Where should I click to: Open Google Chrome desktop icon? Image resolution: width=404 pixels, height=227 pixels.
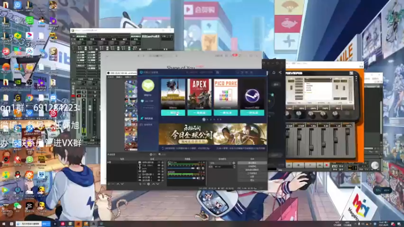29,98
